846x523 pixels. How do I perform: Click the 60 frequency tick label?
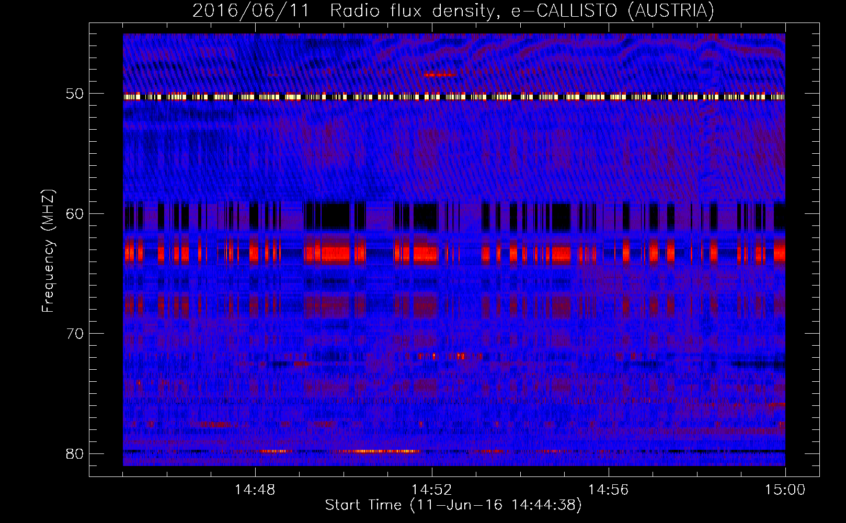75,214
